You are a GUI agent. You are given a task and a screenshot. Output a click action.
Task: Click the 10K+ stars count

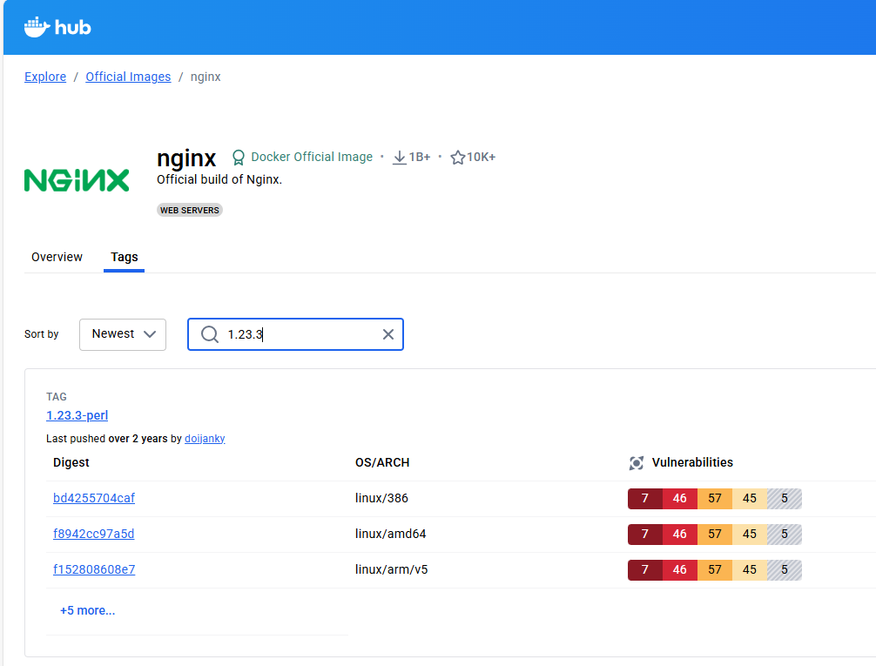(482, 157)
